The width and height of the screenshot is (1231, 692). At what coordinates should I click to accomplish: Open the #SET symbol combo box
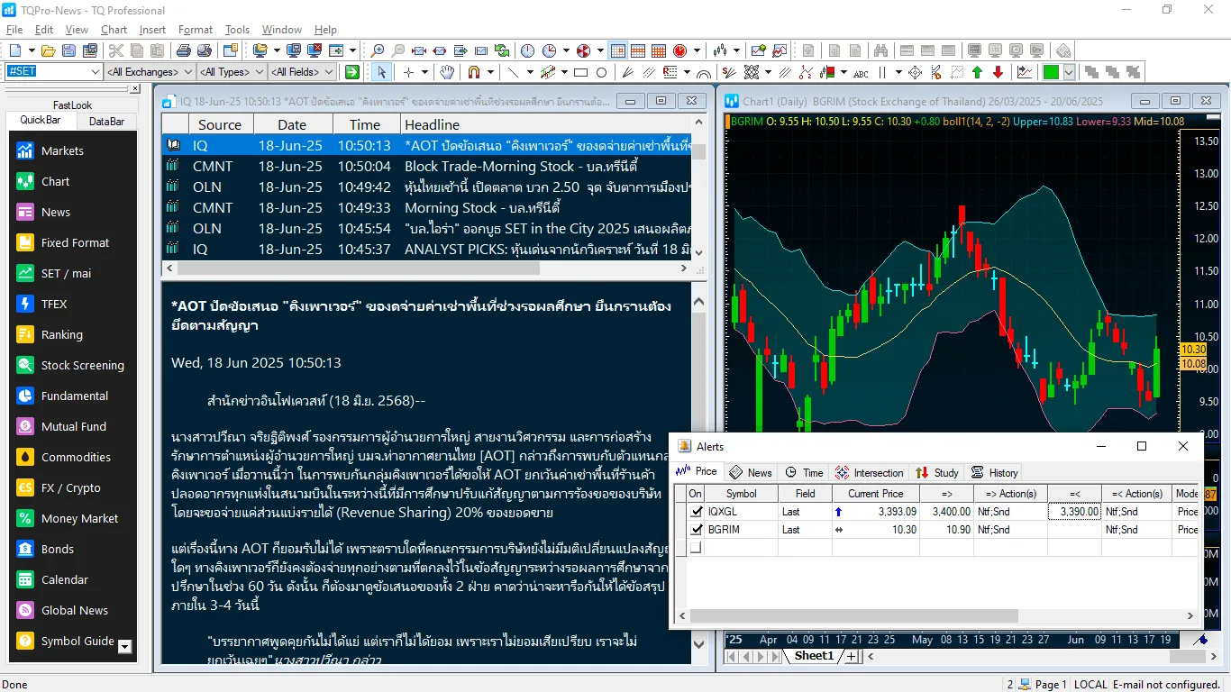(96, 72)
